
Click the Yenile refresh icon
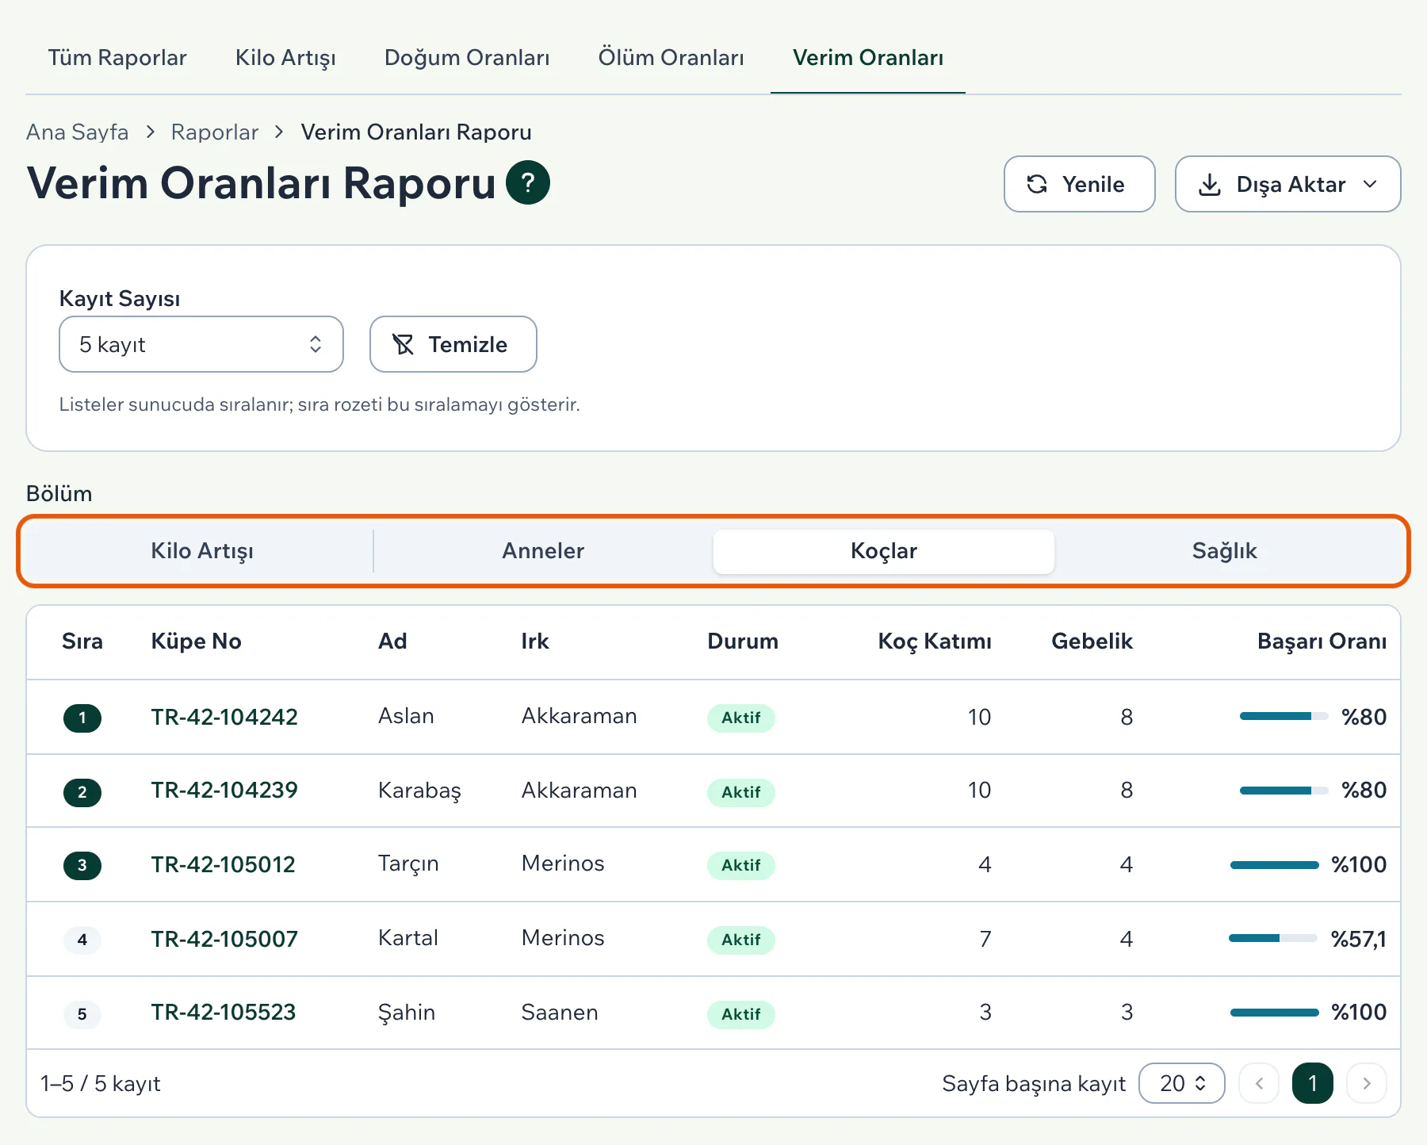point(1037,184)
